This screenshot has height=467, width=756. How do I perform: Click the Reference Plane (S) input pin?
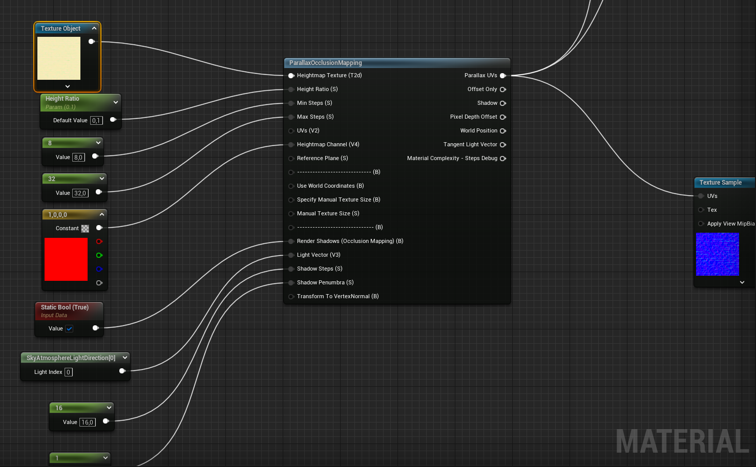[x=291, y=159]
